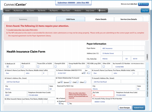This screenshot has height=112, width=152.
Task: Open the Service Line Details tab
Action: click(129, 19)
